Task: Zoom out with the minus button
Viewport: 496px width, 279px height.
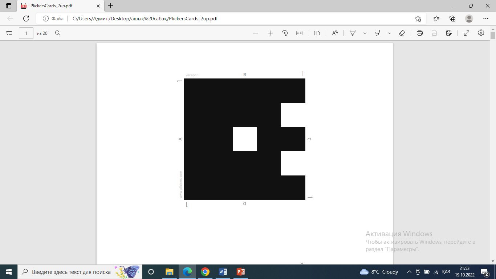Action: click(x=256, y=33)
